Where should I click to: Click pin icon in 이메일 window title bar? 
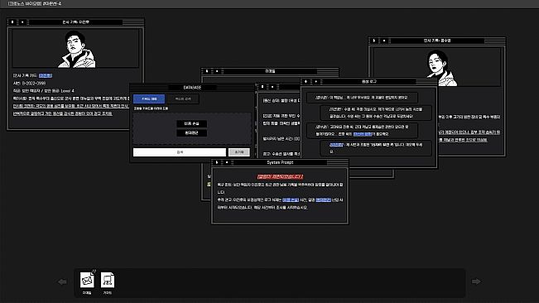207,71
